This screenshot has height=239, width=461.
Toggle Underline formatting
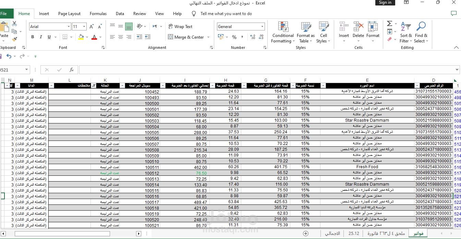[x=49, y=37]
